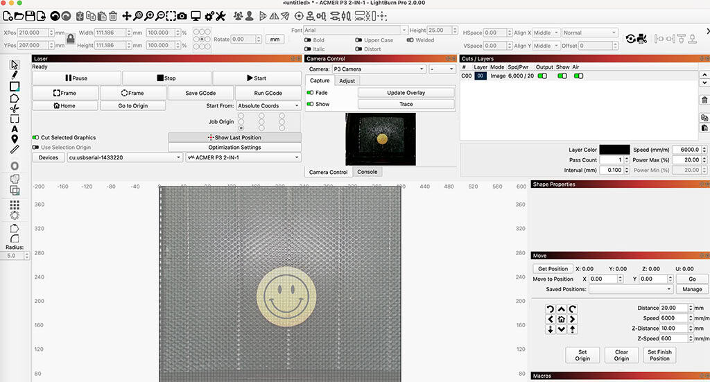The width and height of the screenshot is (710, 382).
Task: Toggle the Show switch in Camera Control
Action: click(310, 104)
